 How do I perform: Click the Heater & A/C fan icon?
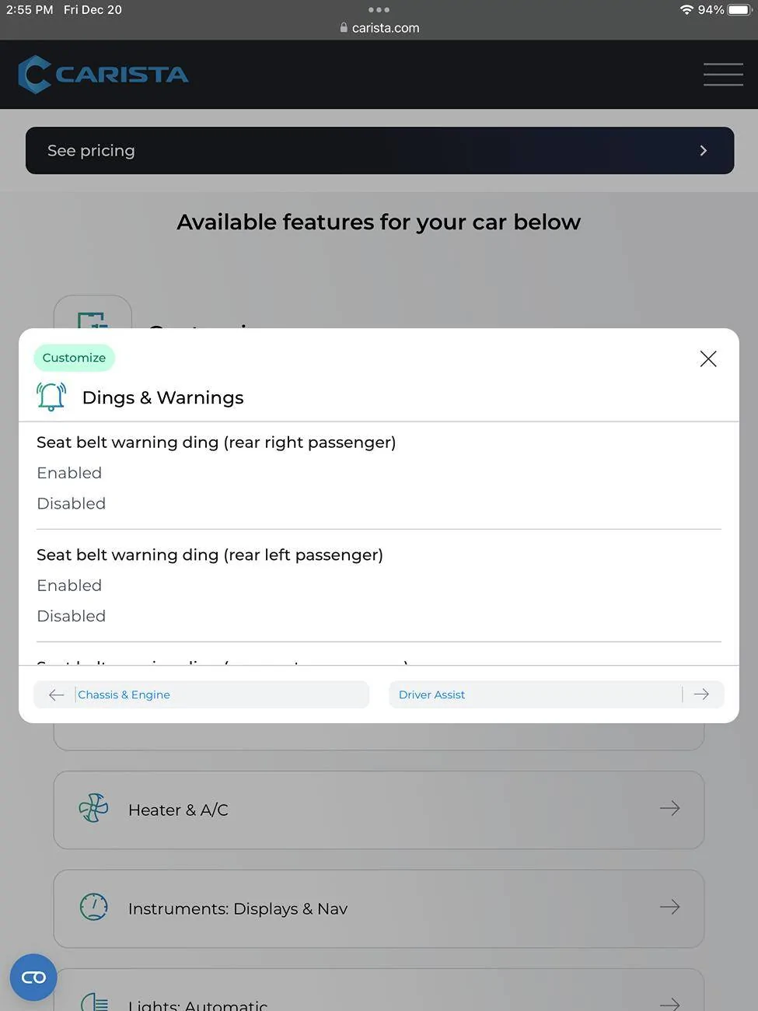(x=93, y=809)
